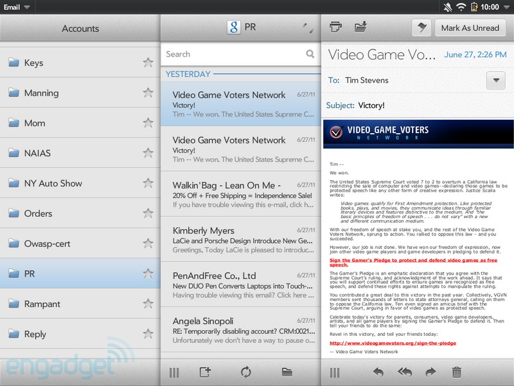
Task: Refresh the PR message list
Action: pos(246,372)
